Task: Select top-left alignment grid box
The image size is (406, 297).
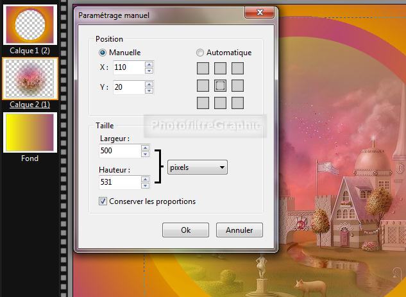Action: (x=203, y=68)
